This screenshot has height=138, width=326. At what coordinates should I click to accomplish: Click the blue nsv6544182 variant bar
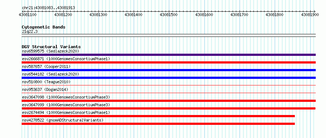click(168, 78)
